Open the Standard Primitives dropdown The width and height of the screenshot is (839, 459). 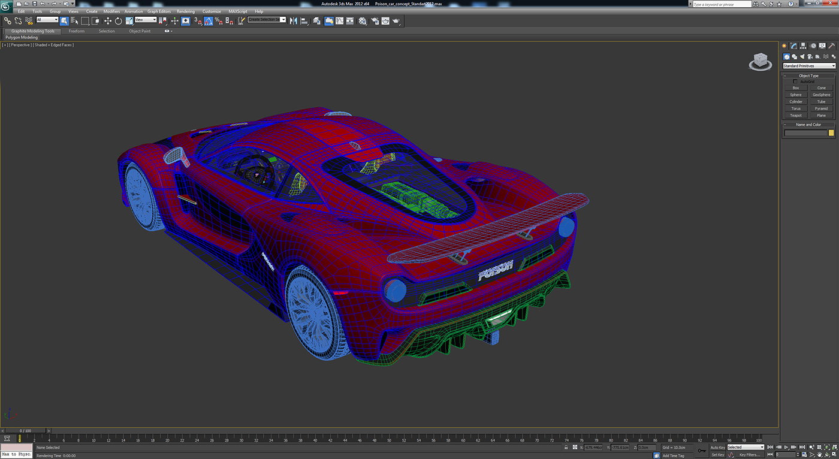pos(809,66)
